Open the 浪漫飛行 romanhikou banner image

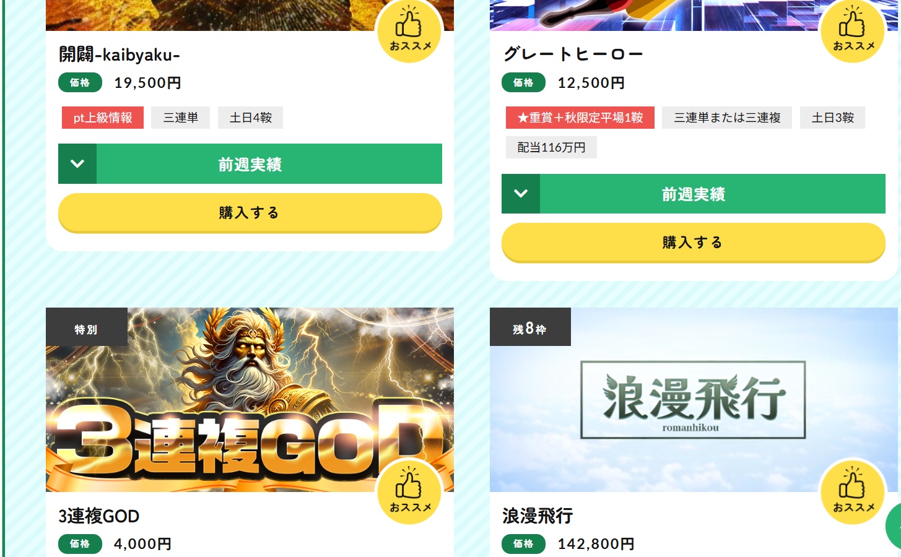pyautogui.click(x=694, y=400)
